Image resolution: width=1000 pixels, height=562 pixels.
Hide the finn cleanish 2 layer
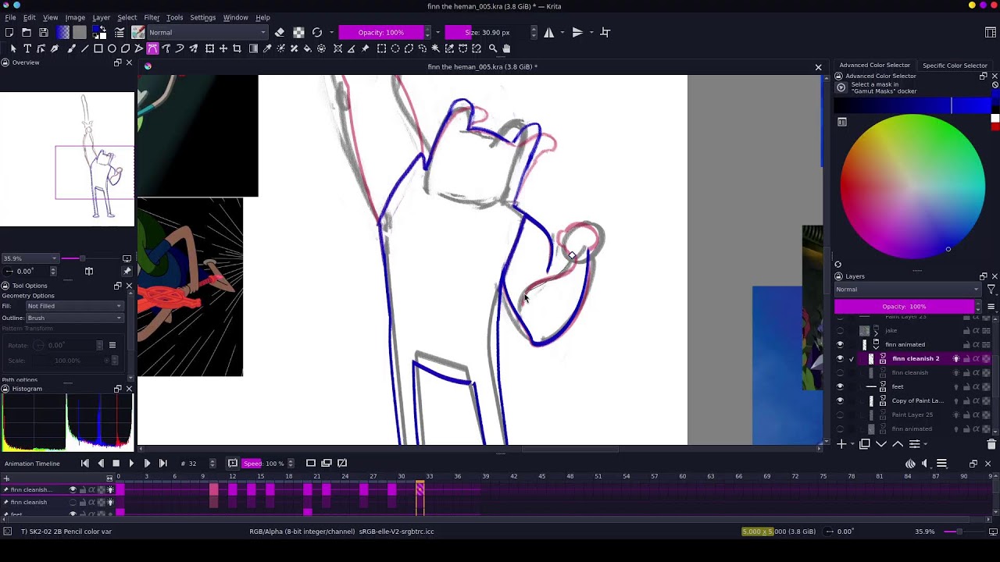coord(840,359)
